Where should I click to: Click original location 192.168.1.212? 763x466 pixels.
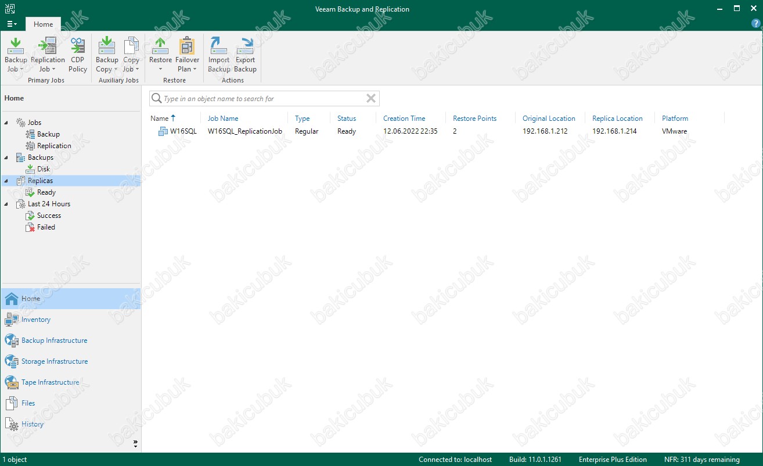pos(545,131)
